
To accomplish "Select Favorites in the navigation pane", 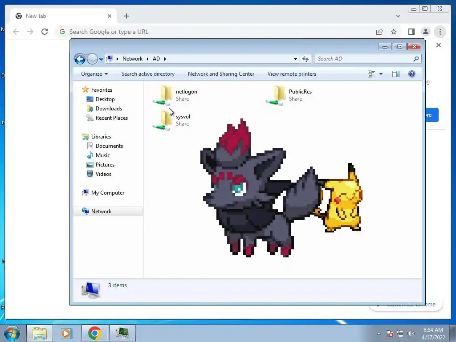I will pos(97,90).
